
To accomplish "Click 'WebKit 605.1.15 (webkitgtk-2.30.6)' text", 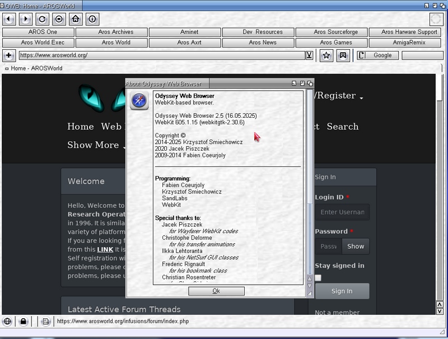I will pyautogui.click(x=200, y=122).
